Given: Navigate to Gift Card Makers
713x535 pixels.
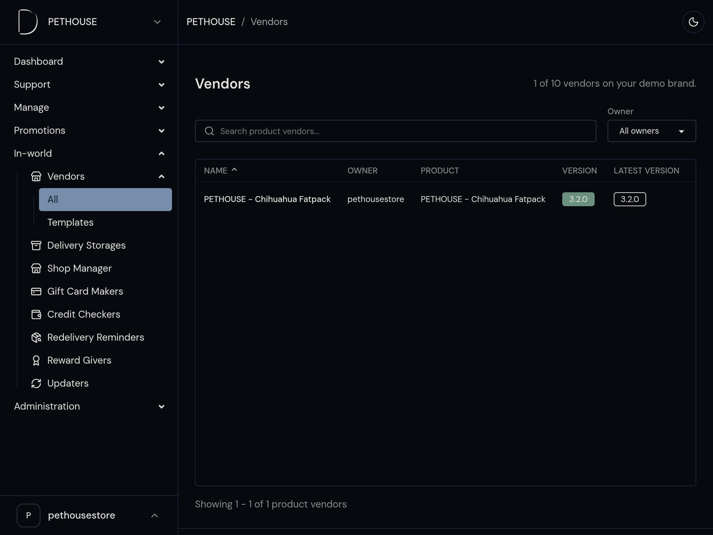Looking at the screenshot, I should tap(85, 291).
